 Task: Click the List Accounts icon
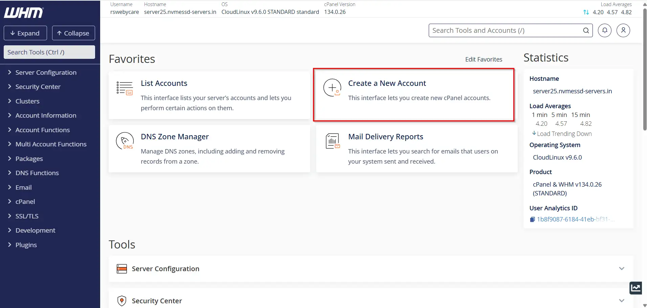125,88
